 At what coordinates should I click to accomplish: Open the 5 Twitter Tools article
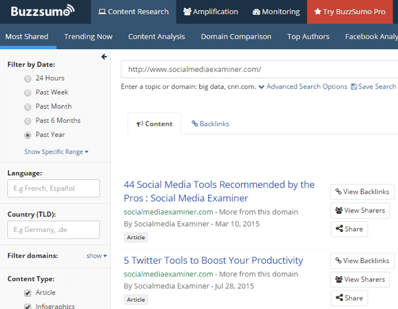(x=214, y=260)
